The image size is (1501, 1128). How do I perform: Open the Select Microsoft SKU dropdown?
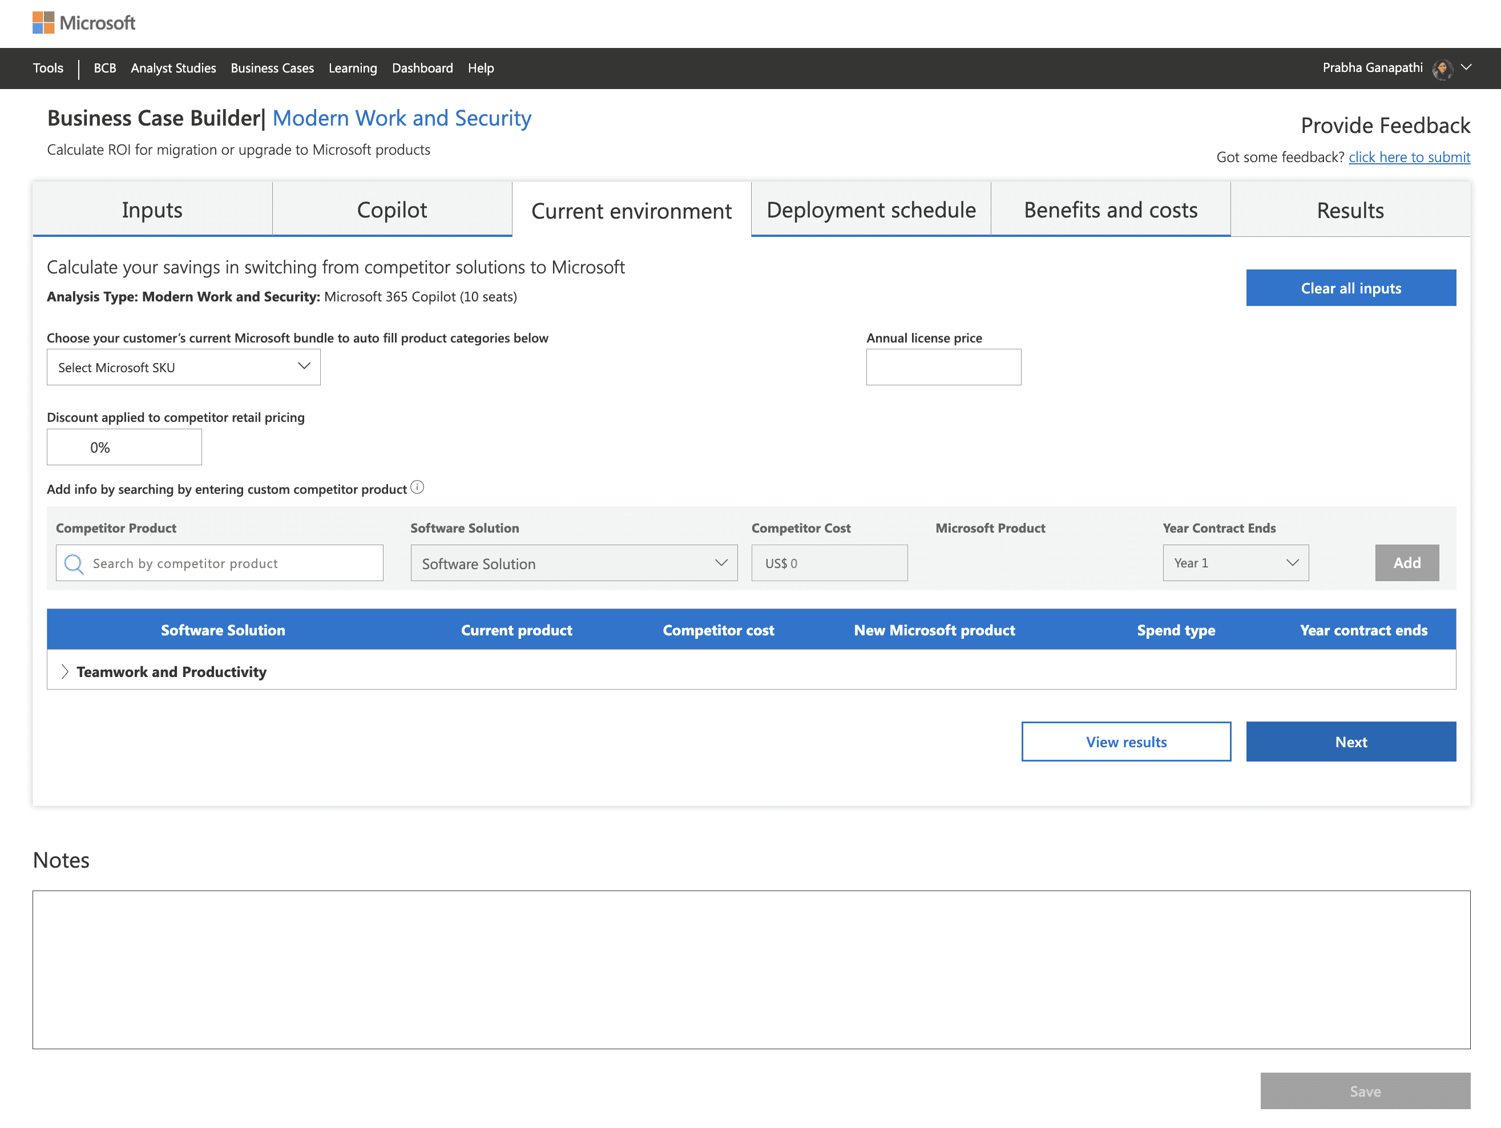tap(183, 367)
